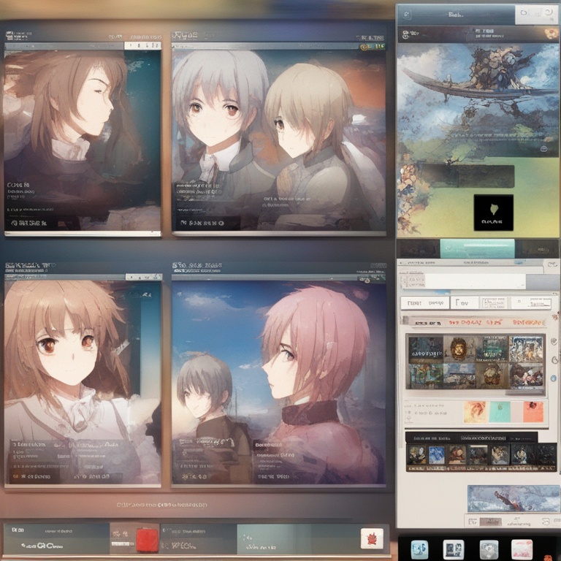561x561 pixels.
Task: Select the second tab starting with F
Action: (x=465, y=303)
